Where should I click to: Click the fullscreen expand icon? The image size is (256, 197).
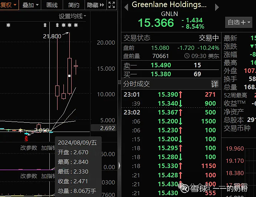pyautogui.click(x=112, y=5)
